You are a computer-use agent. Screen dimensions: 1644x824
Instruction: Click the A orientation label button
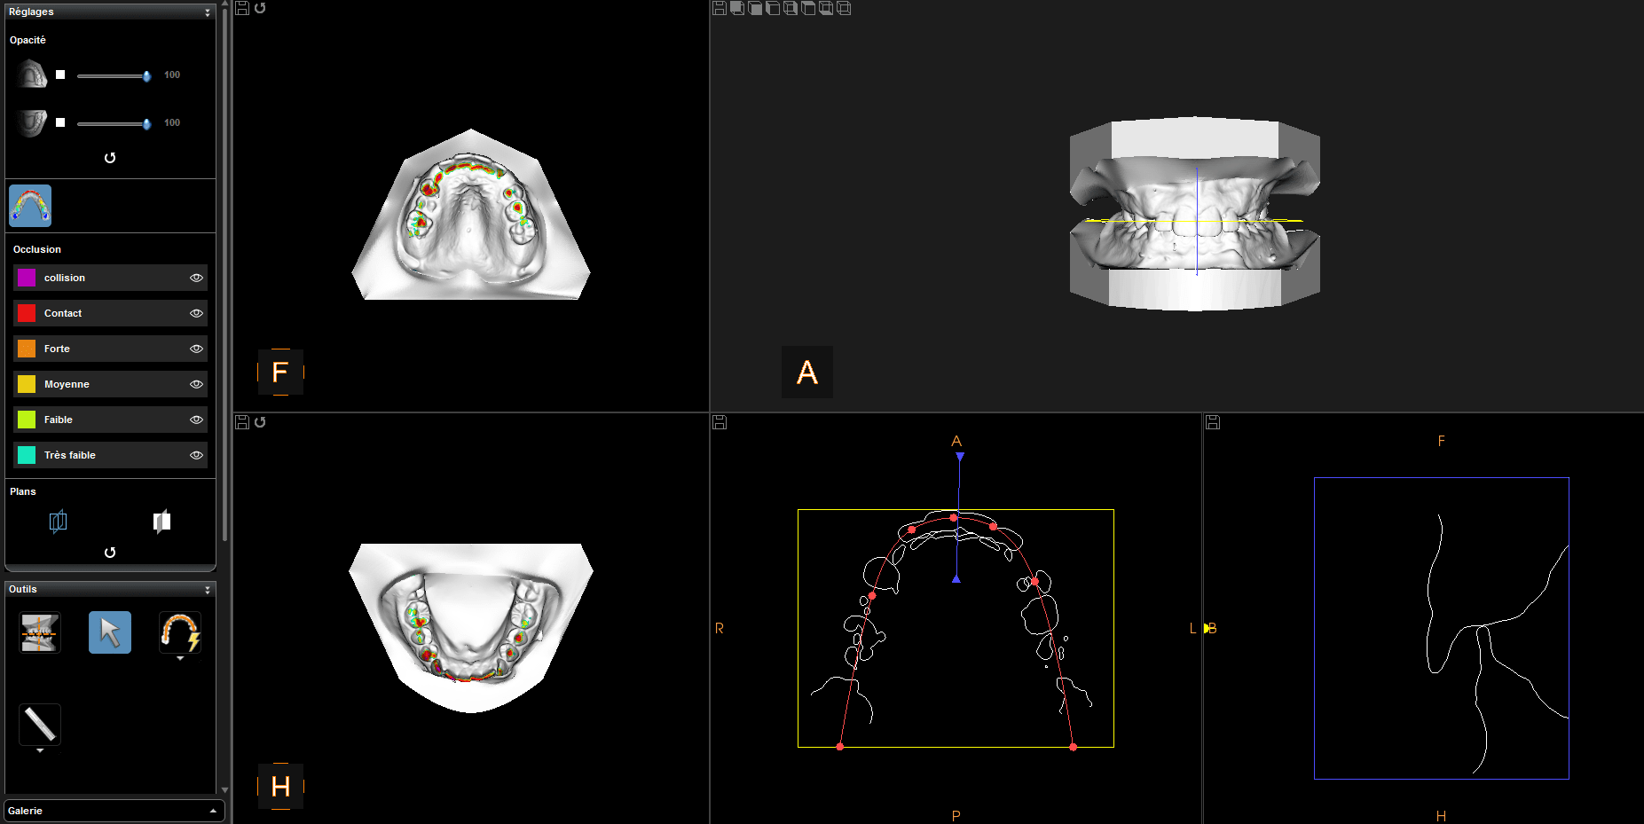click(x=806, y=372)
